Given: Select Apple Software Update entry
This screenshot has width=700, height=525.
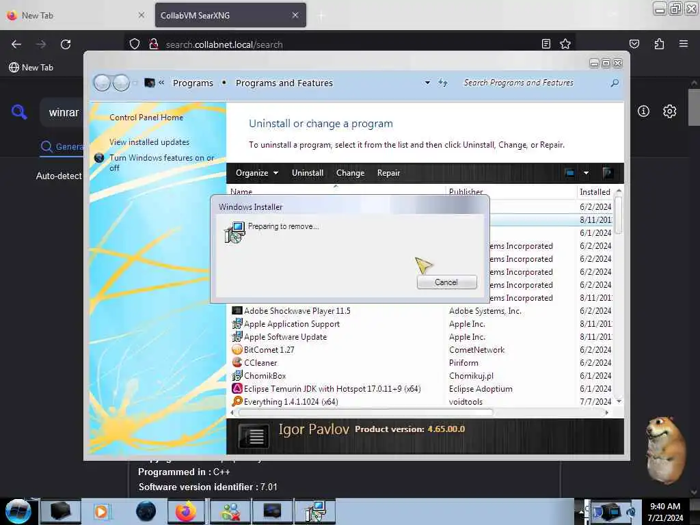Looking at the screenshot, I should (285, 336).
